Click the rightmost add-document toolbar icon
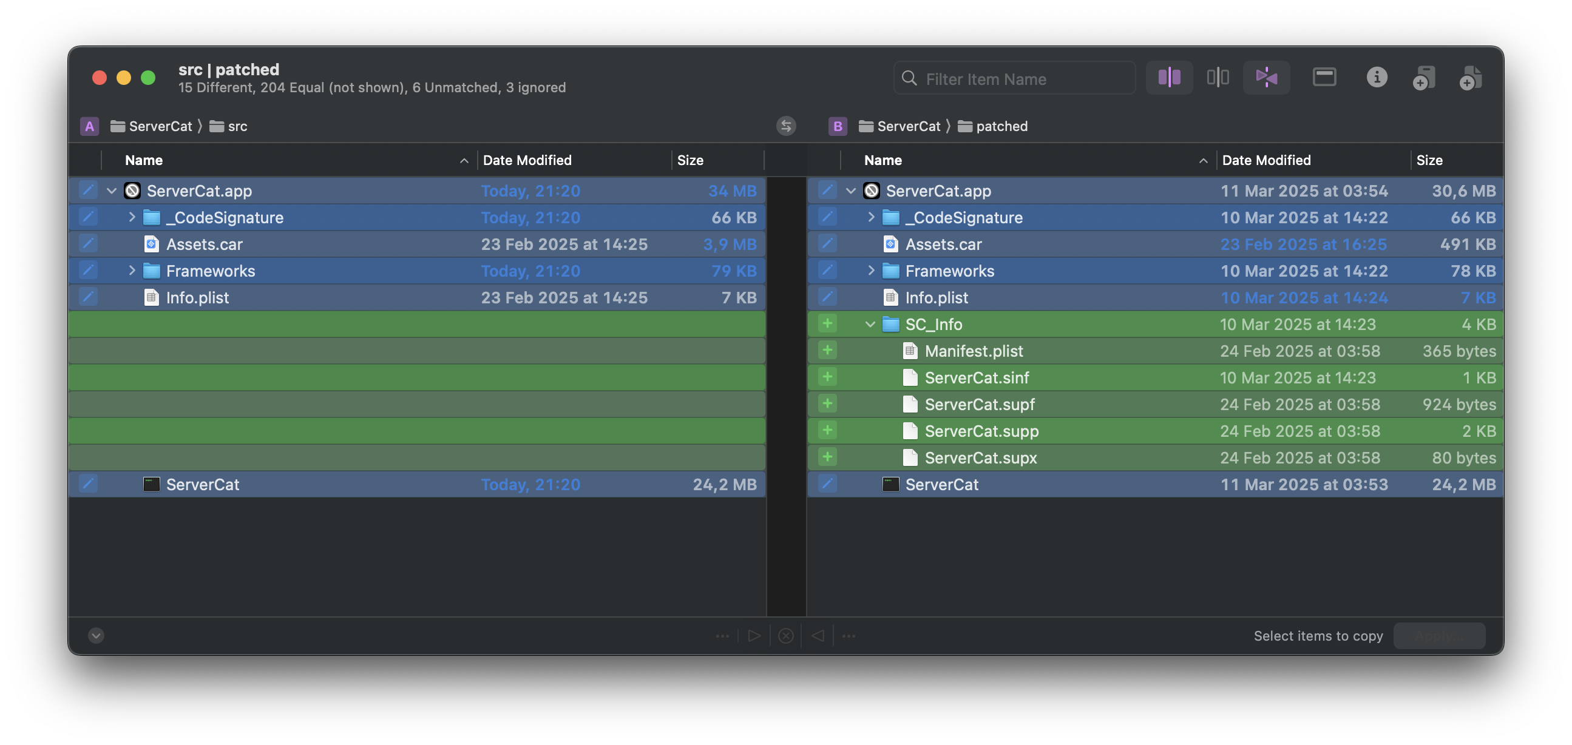Viewport: 1572px width, 745px height. (x=1471, y=78)
